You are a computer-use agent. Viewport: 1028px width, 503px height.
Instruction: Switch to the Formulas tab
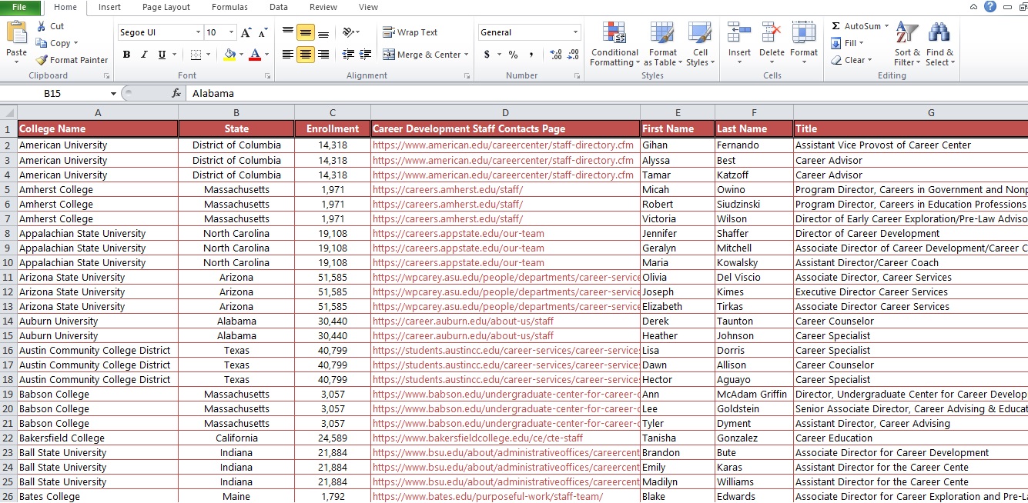click(229, 7)
